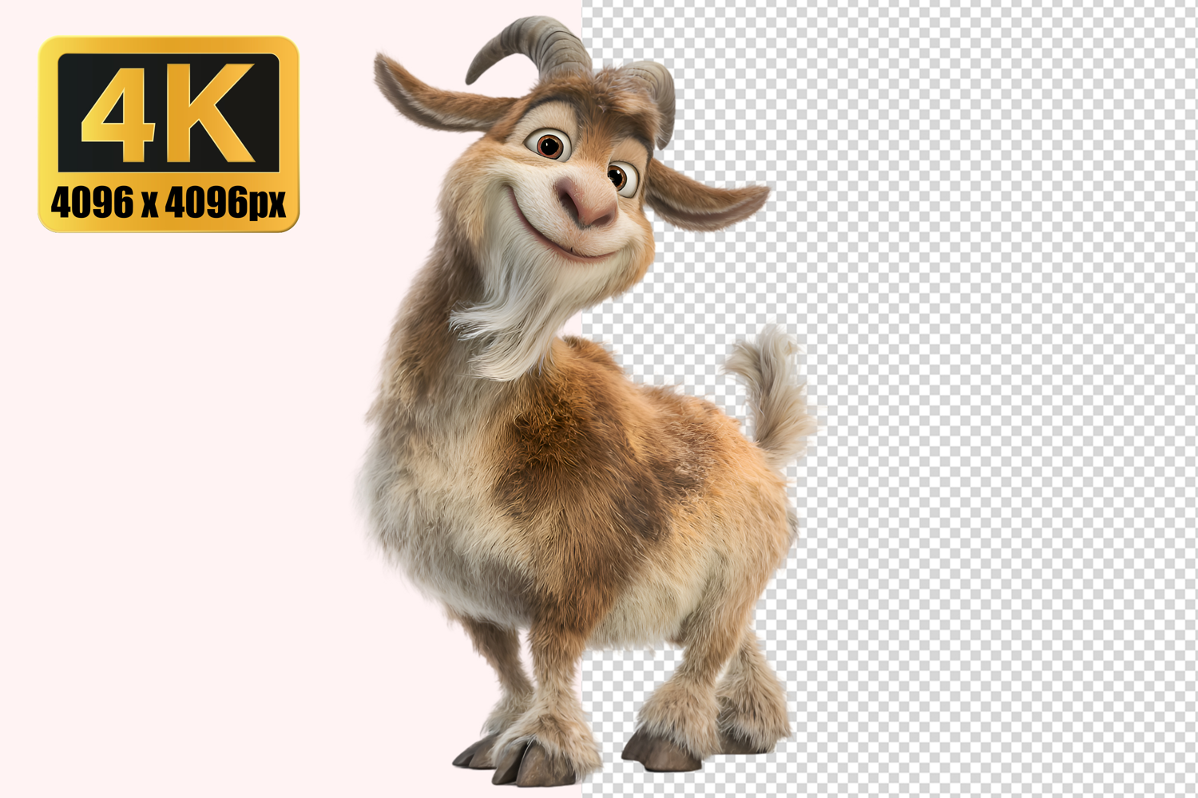Click the goat's eye nearest the badge
Screen dimensions: 1198x798
550,144
